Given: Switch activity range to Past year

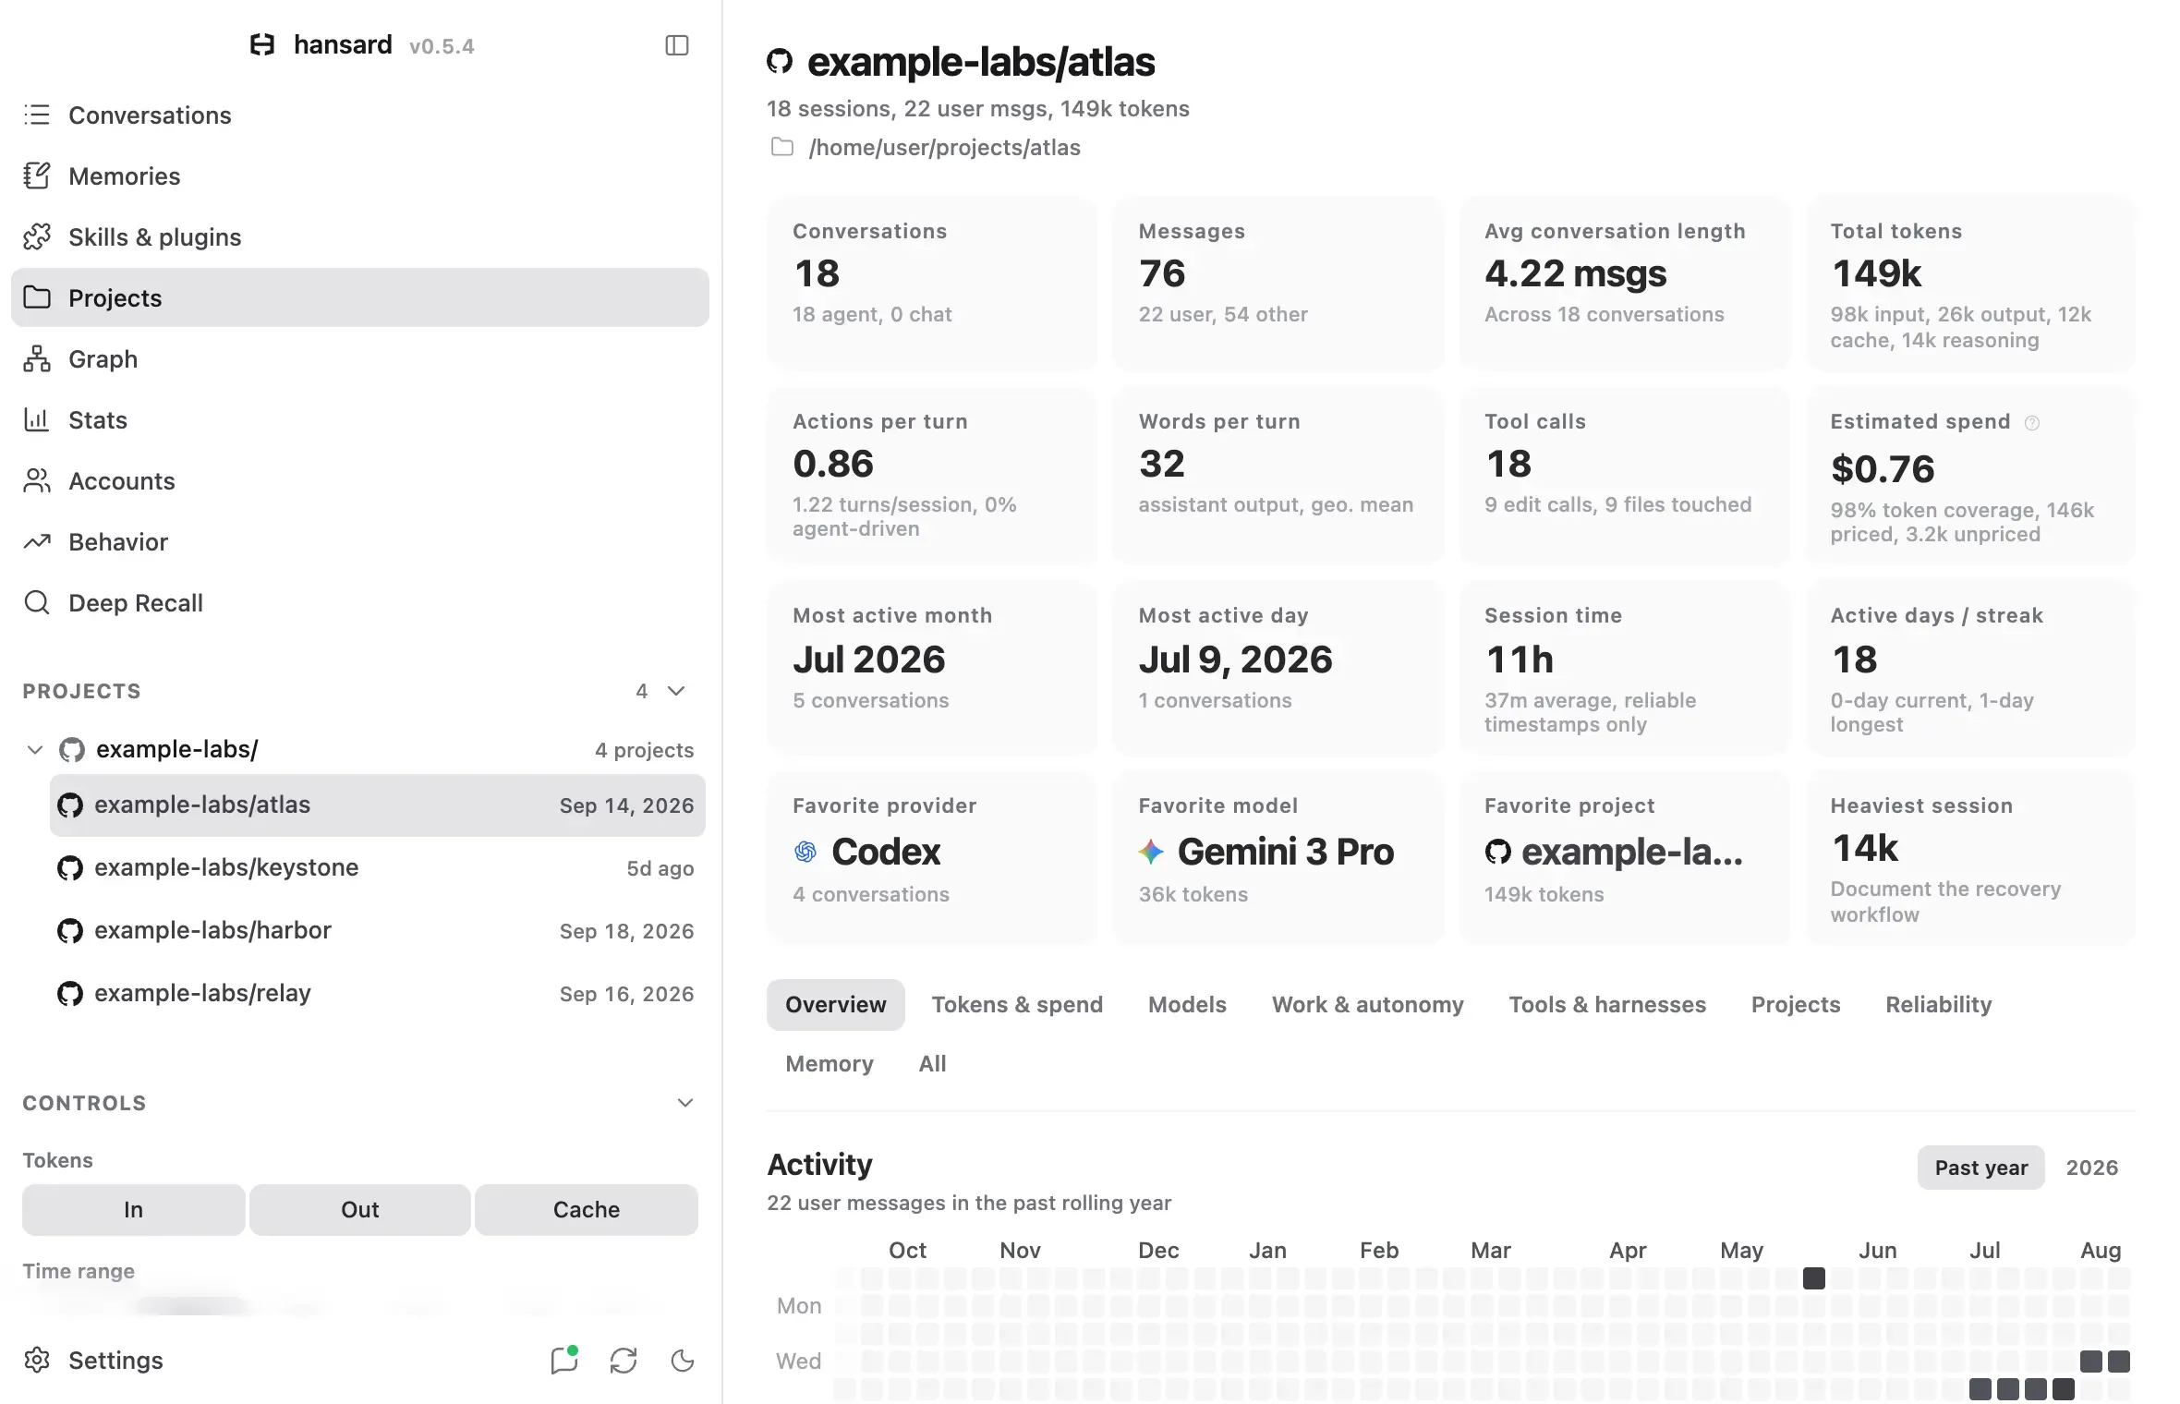Looking at the screenshot, I should (1980, 1168).
